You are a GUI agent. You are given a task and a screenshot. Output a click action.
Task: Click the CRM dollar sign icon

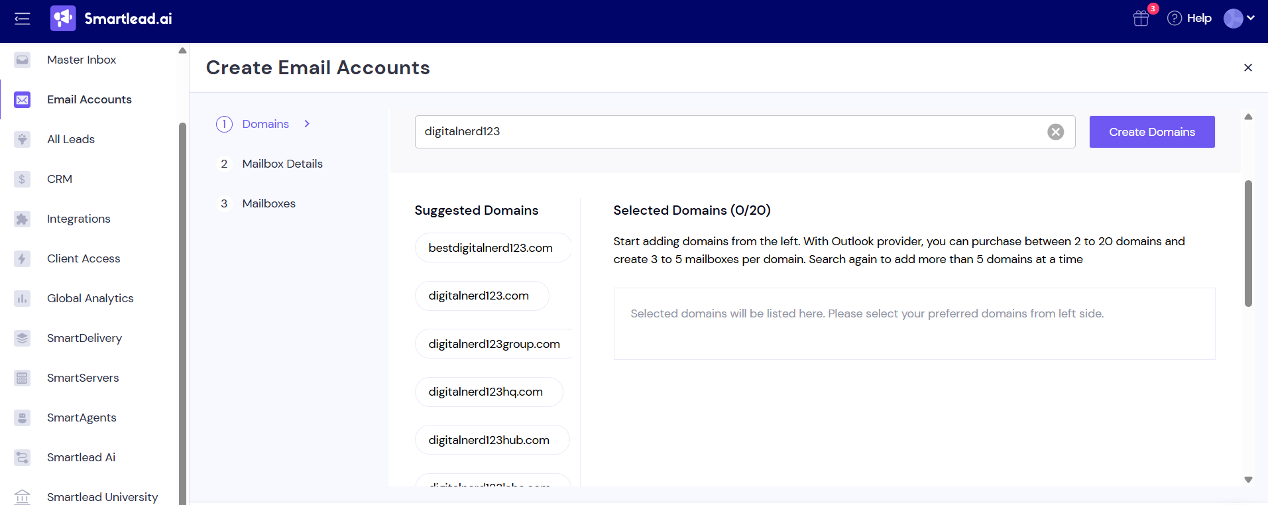23,179
